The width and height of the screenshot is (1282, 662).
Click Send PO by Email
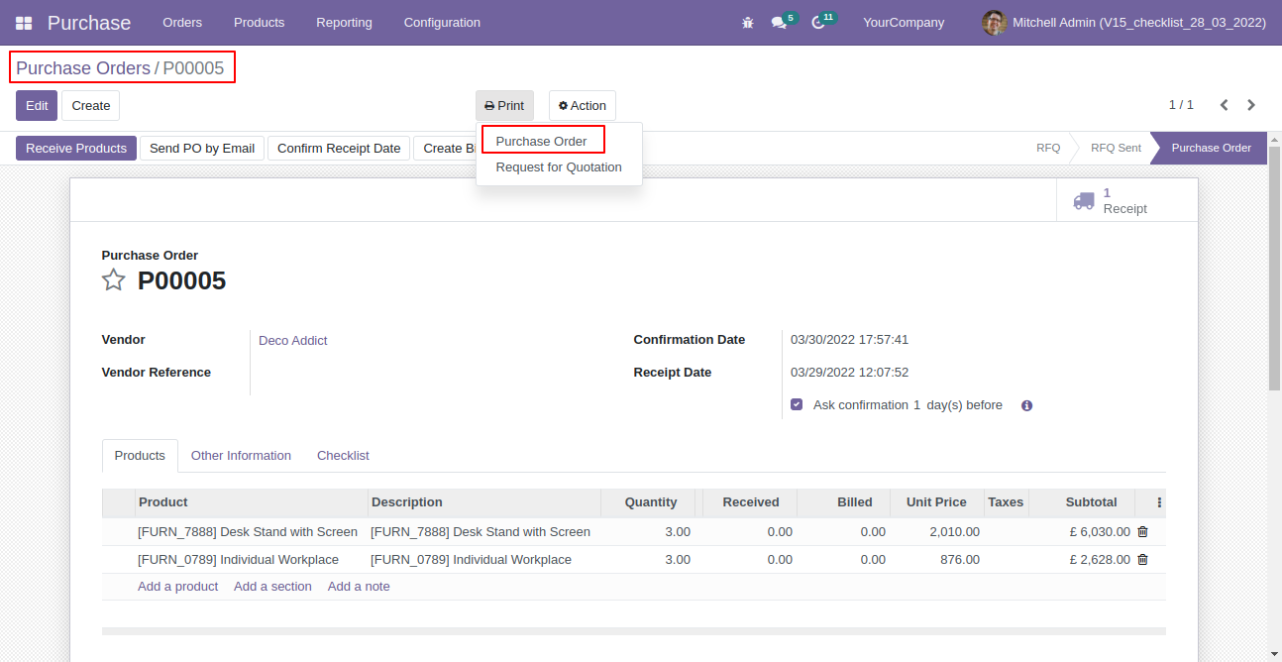click(202, 149)
